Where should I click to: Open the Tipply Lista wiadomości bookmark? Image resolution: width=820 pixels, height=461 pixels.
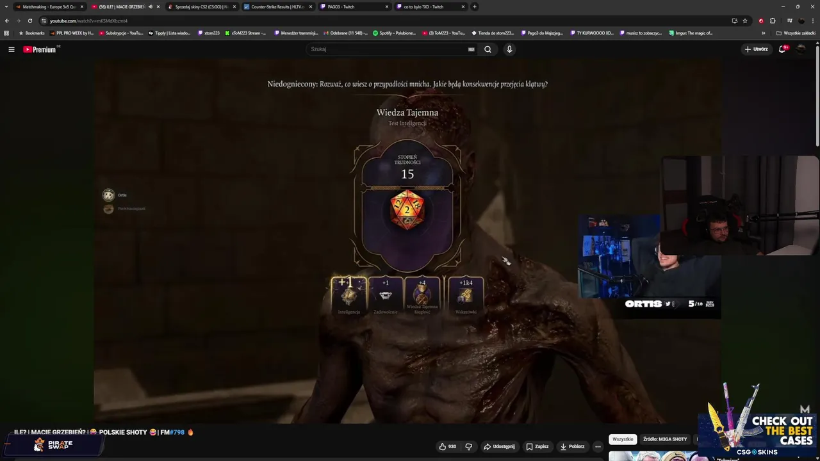(x=169, y=33)
